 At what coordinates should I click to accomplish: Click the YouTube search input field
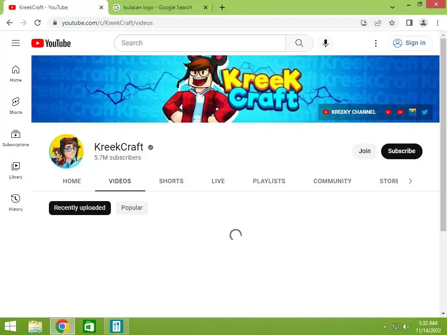coord(200,43)
